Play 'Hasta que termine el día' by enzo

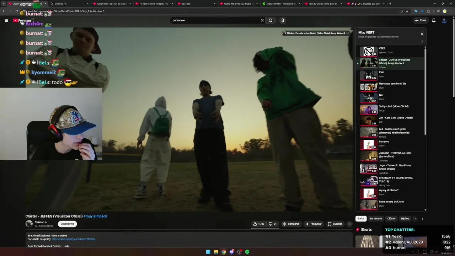[390, 87]
